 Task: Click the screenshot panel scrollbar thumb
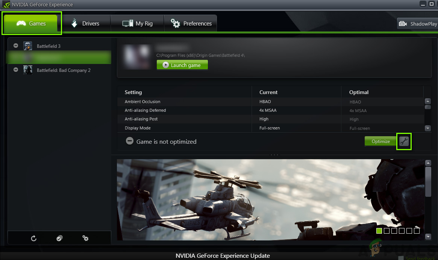point(428,182)
